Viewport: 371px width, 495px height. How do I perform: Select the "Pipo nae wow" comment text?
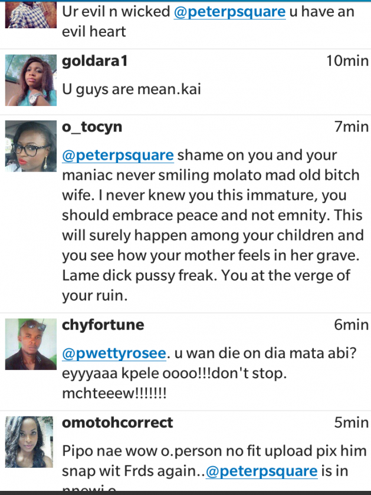[x=214, y=451]
